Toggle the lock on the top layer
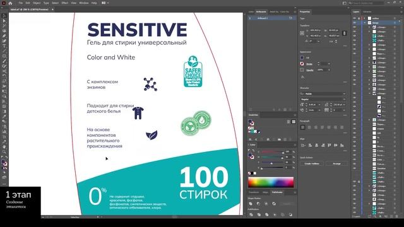This screenshot has width=404, height=227. pos(359,18)
